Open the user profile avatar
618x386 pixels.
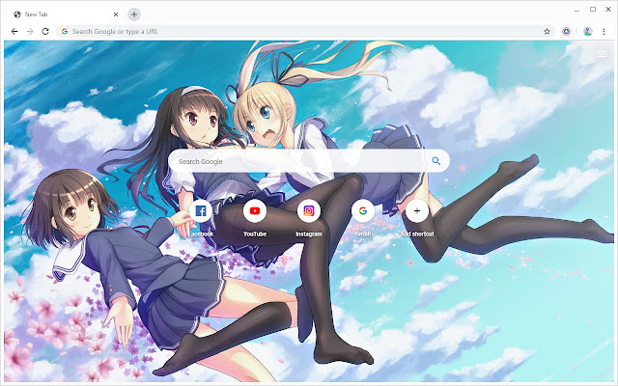pos(588,32)
